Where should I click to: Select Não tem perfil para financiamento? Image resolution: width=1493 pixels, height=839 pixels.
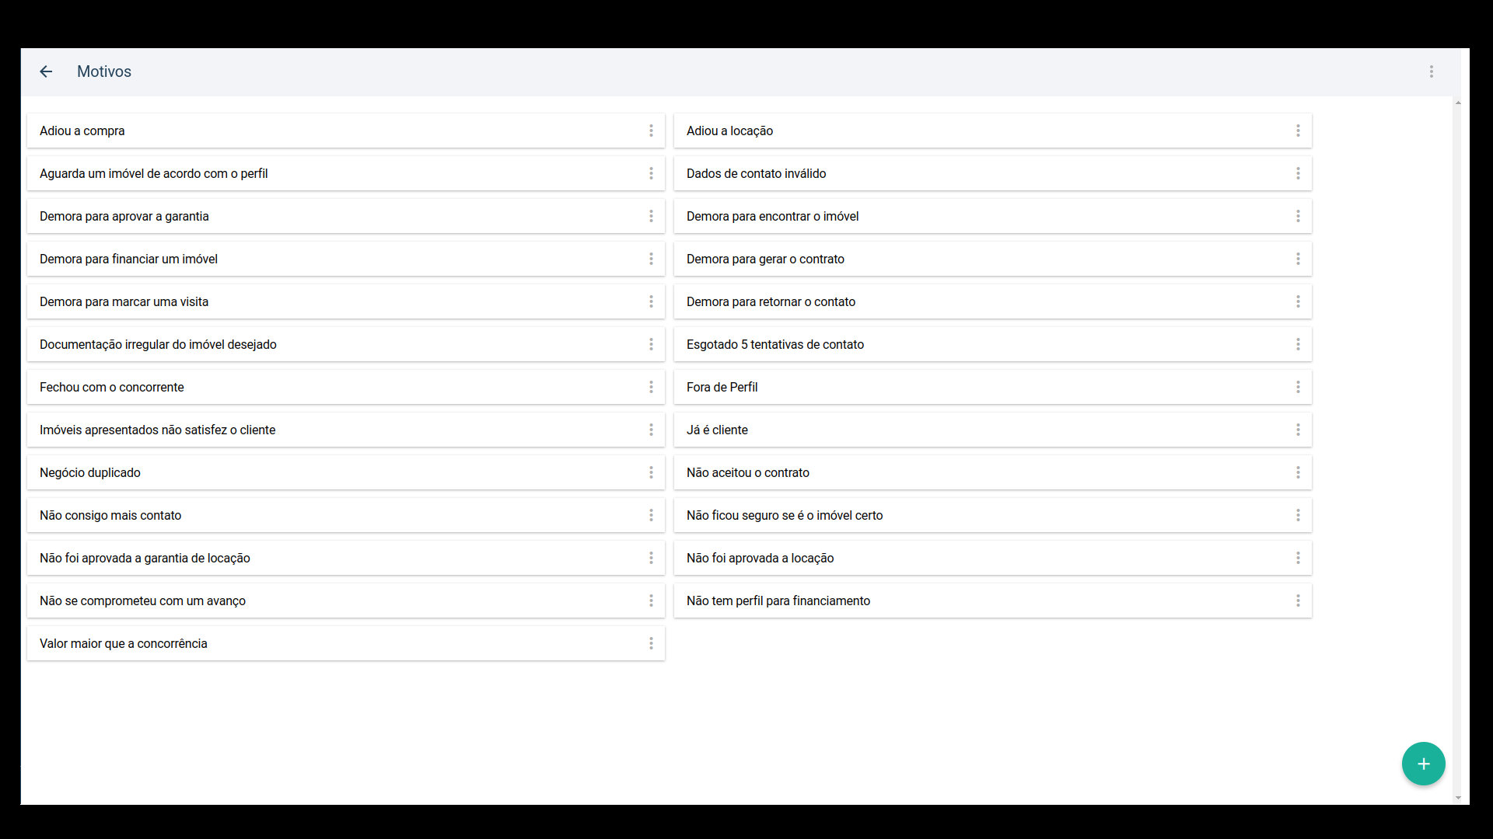(x=992, y=601)
